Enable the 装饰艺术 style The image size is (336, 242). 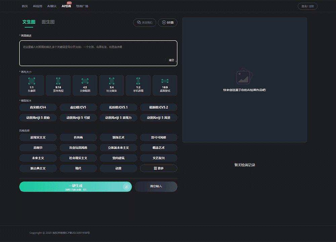[118, 137]
